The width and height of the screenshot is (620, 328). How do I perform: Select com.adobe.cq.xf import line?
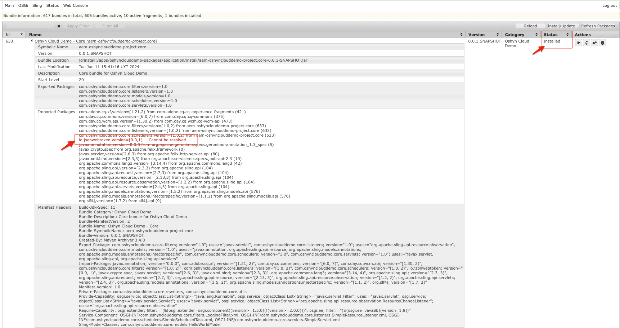click(162, 112)
